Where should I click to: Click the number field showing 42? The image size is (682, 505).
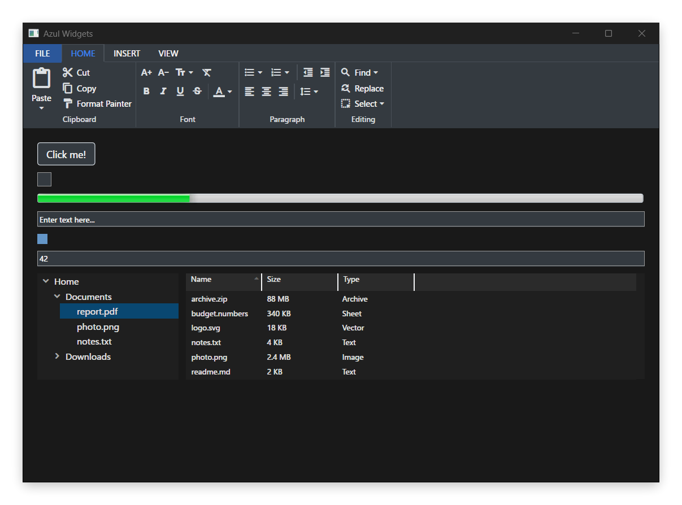click(x=341, y=259)
